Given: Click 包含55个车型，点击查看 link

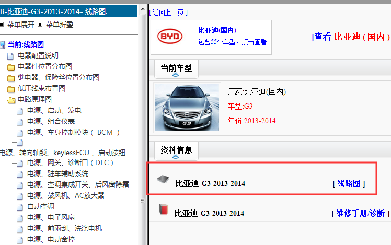Looking at the screenshot, I should tap(232, 42).
